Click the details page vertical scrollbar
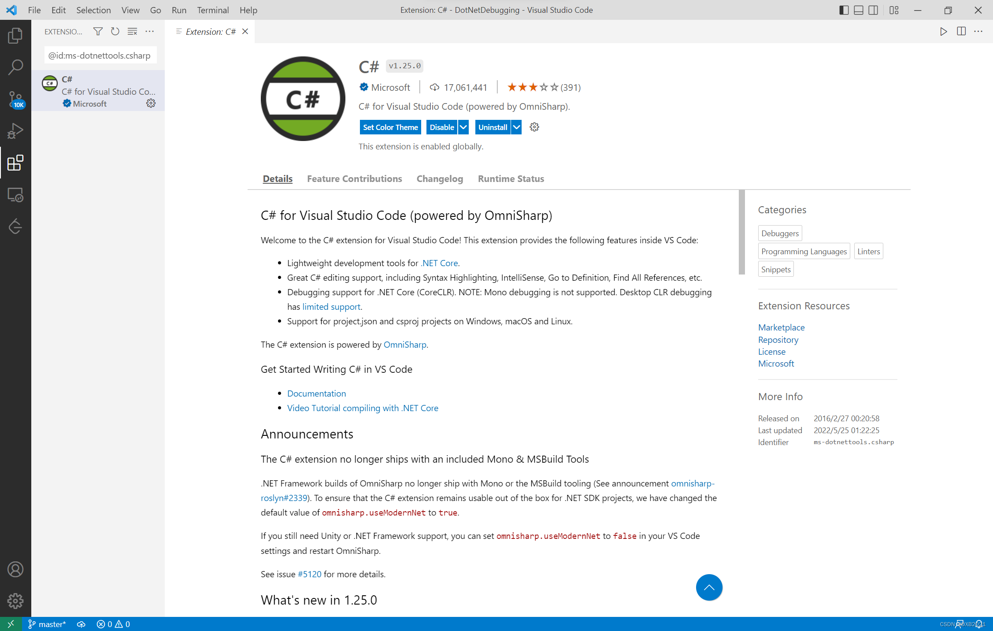Screen dimensions: 993x631 click(741, 232)
